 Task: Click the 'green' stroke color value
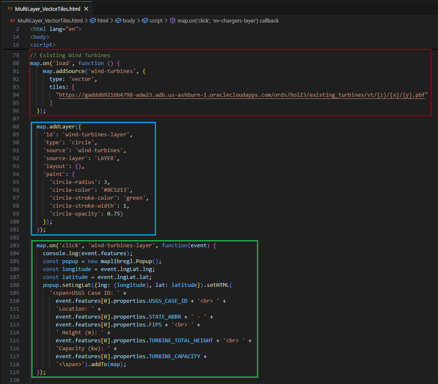(134, 198)
